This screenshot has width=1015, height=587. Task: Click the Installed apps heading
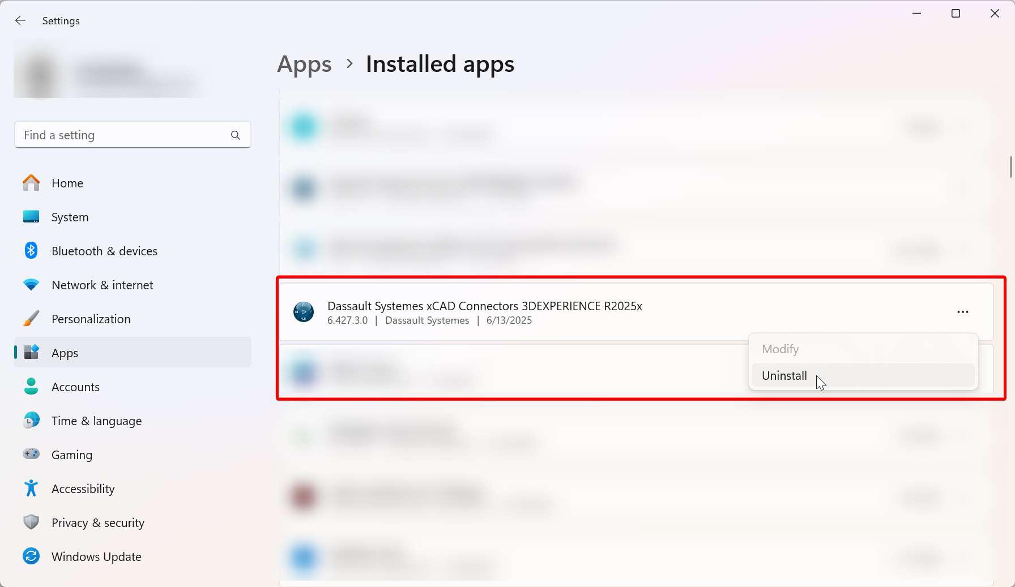click(440, 64)
